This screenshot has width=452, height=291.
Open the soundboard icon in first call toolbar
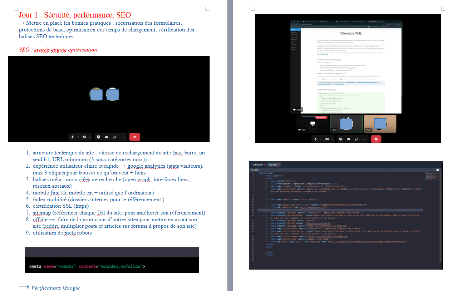click(x=115, y=137)
